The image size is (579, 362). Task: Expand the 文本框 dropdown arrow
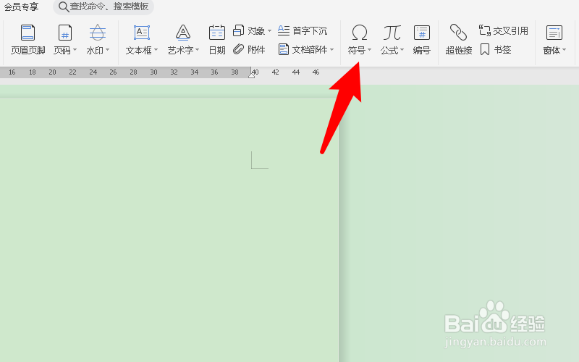156,49
